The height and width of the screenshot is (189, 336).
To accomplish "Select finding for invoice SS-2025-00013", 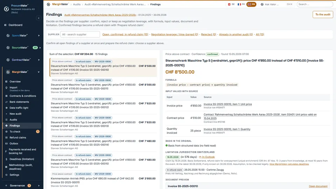I will coord(103,124).
